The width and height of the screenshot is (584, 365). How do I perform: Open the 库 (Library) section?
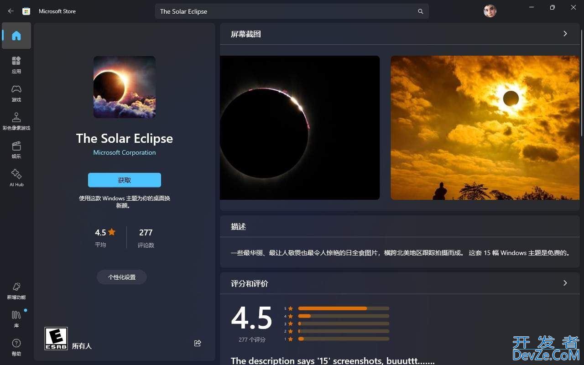(16, 319)
